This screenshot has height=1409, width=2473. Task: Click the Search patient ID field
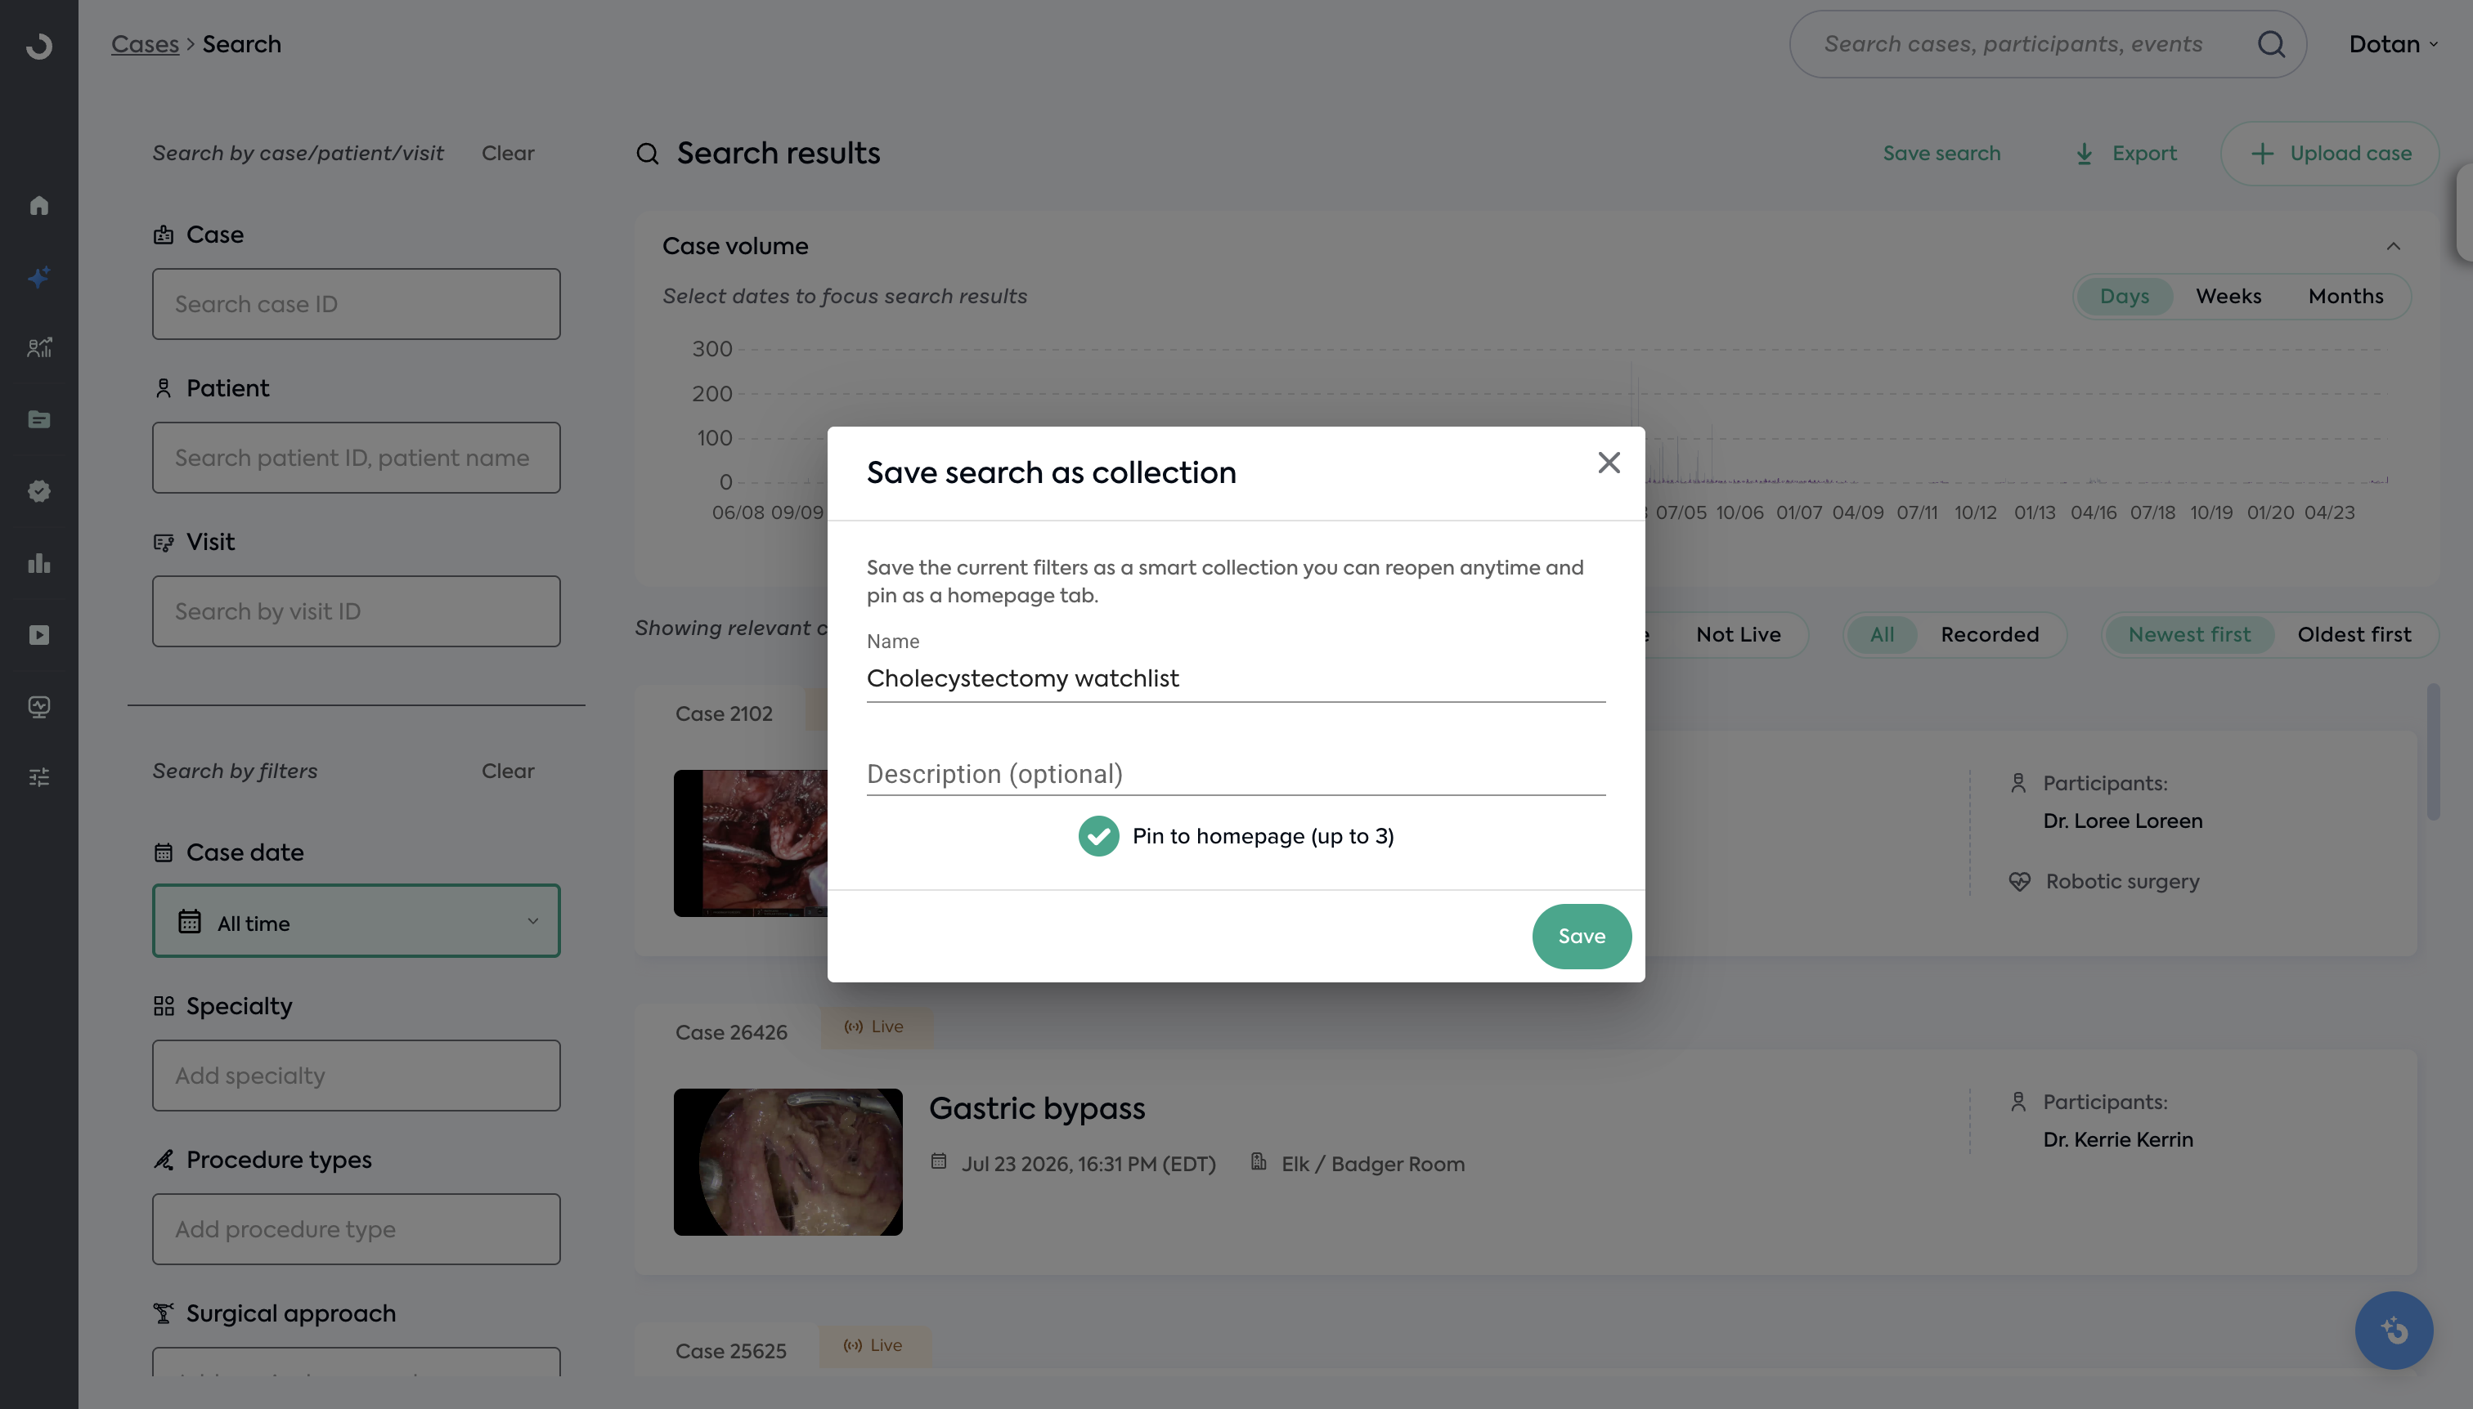click(x=357, y=458)
